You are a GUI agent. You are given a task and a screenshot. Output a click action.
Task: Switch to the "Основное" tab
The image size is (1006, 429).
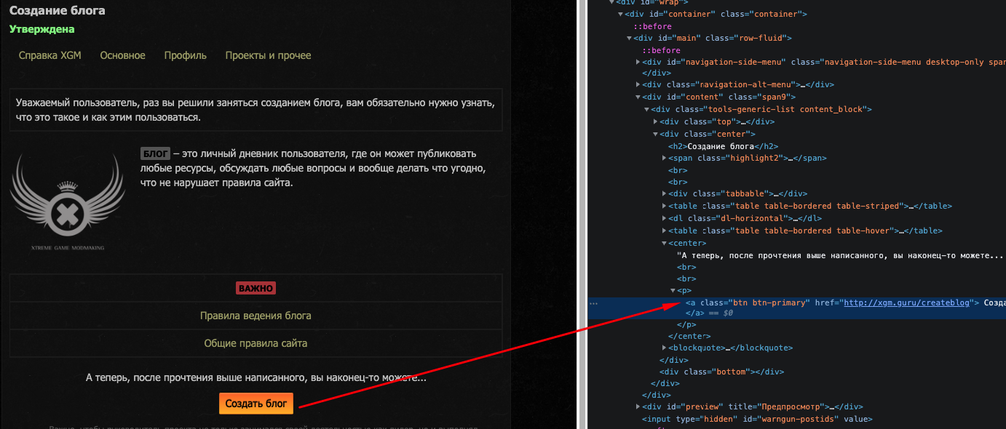pos(123,55)
